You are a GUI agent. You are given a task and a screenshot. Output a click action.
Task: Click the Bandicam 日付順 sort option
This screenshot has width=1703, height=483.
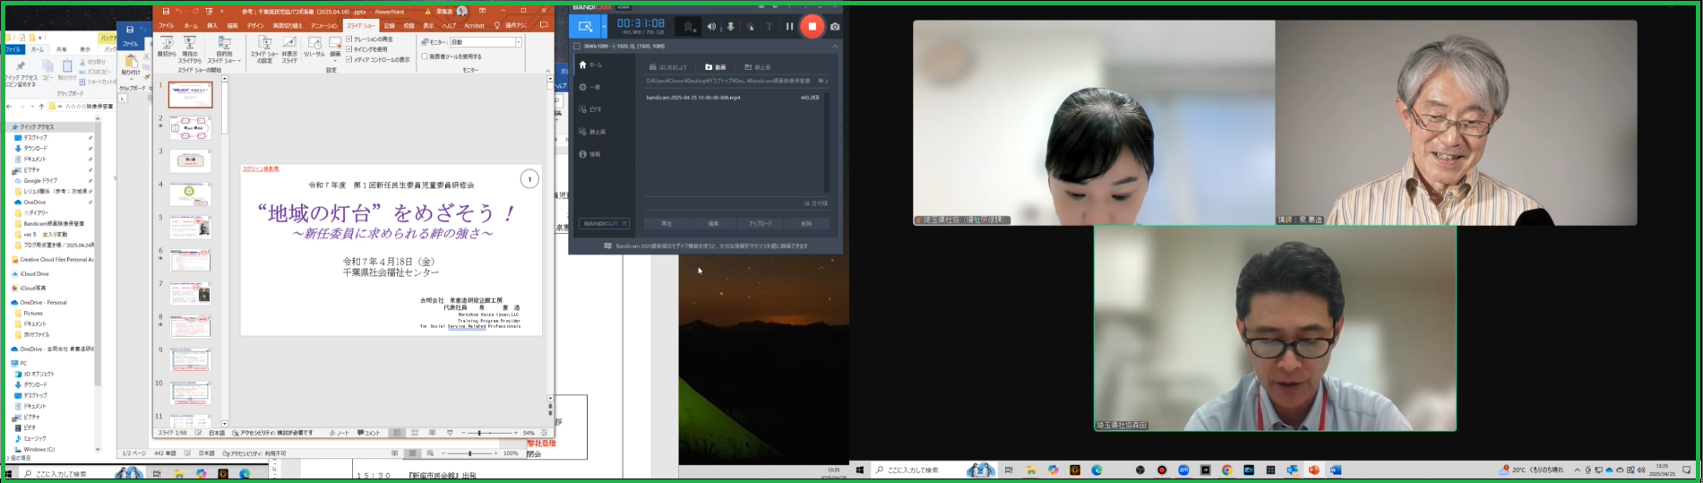pyautogui.click(x=815, y=203)
